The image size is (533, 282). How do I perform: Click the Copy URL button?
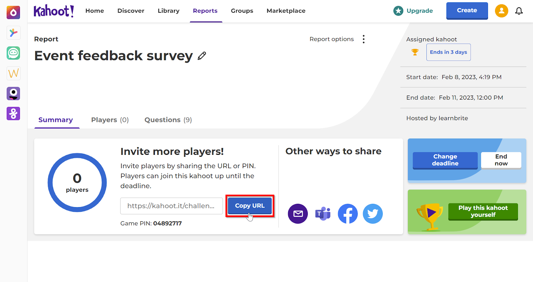(250, 206)
